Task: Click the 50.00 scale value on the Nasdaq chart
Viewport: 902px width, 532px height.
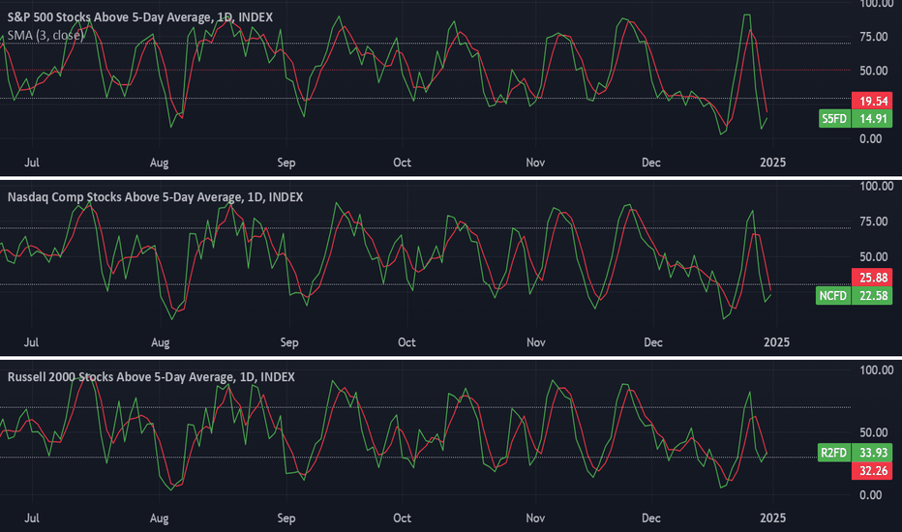Action: click(x=874, y=256)
